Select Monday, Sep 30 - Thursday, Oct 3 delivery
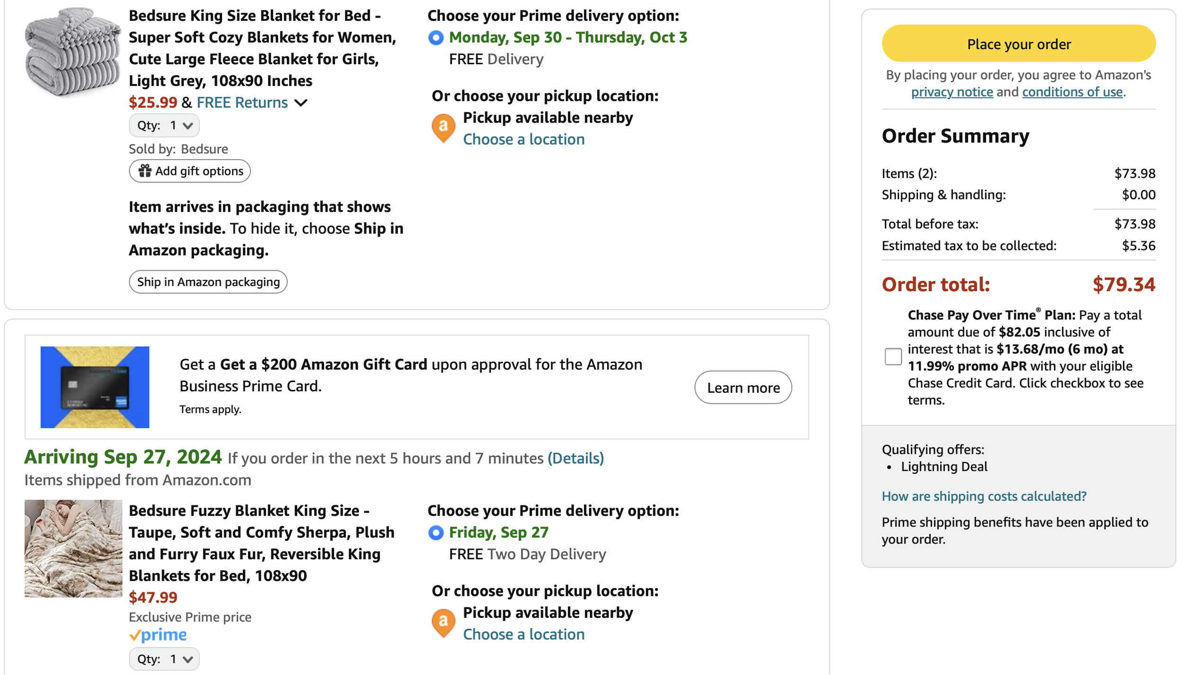The image size is (1183, 675). point(436,37)
